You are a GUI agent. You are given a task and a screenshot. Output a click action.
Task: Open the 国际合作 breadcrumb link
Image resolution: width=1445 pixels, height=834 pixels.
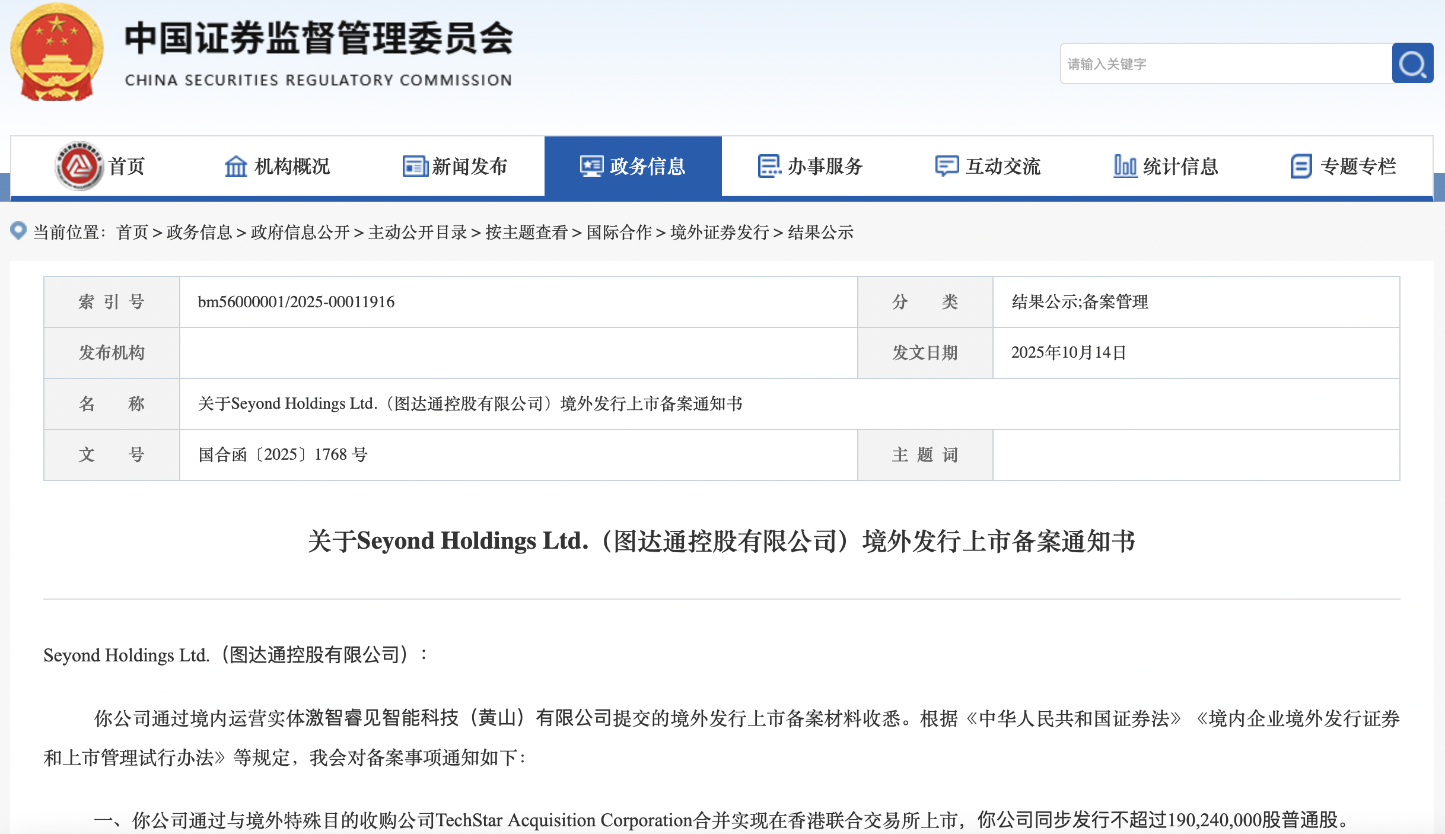click(x=617, y=233)
